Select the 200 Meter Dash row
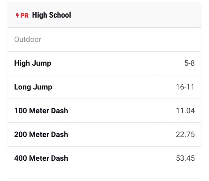The width and height of the screenshot is (209, 181). point(104,135)
